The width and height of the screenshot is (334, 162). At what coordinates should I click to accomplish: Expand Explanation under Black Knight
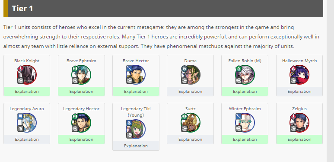(x=27, y=92)
